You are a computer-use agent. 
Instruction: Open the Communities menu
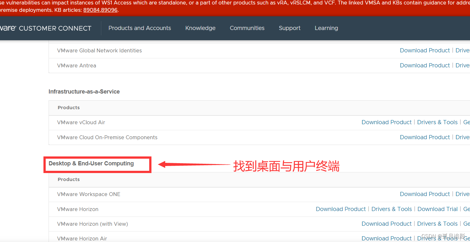pos(247,28)
